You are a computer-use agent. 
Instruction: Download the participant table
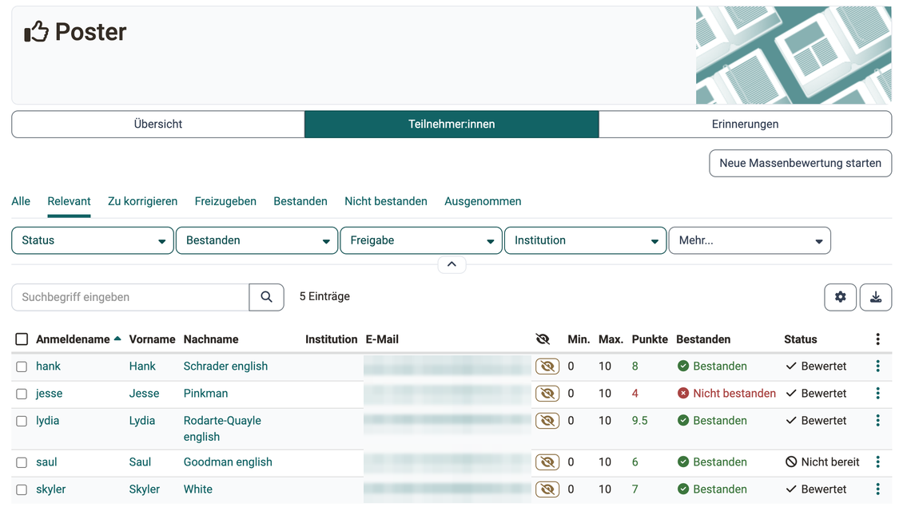[876, 297]
